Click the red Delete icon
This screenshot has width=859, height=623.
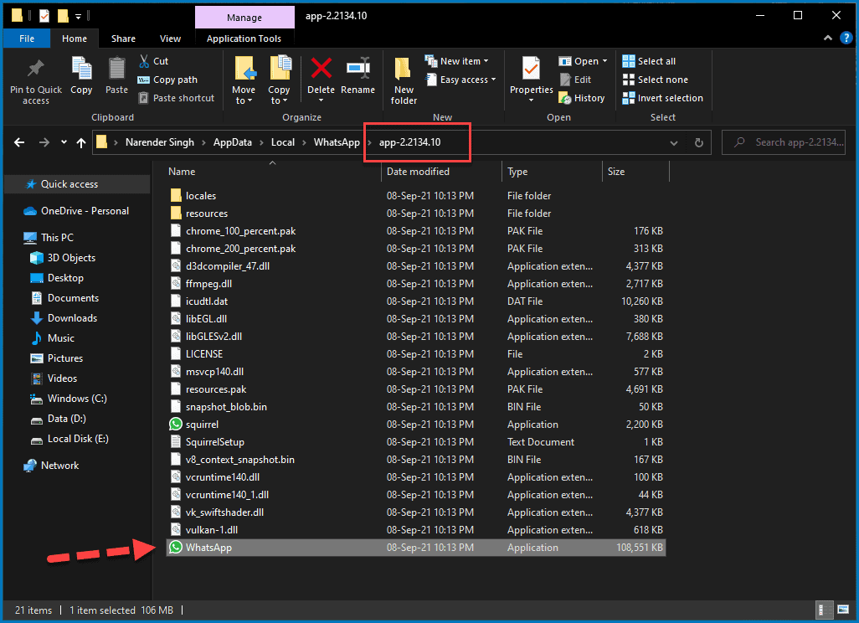tap(321, 68)
